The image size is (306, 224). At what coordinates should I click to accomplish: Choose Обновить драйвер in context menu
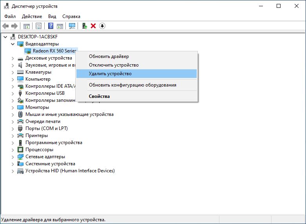coord(136,56)
